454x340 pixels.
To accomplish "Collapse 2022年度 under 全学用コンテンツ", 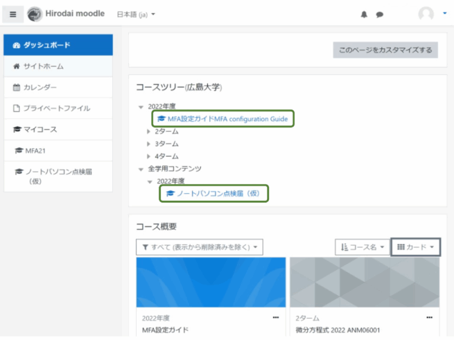I will [150, 181].
